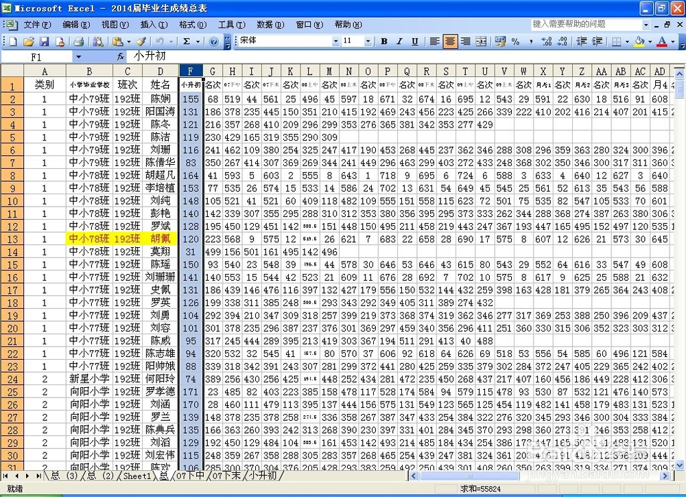Viewport: 686px width, 497px height.
Task: Open the fill color dropdown arrow
Action: [x=650, y=41]
